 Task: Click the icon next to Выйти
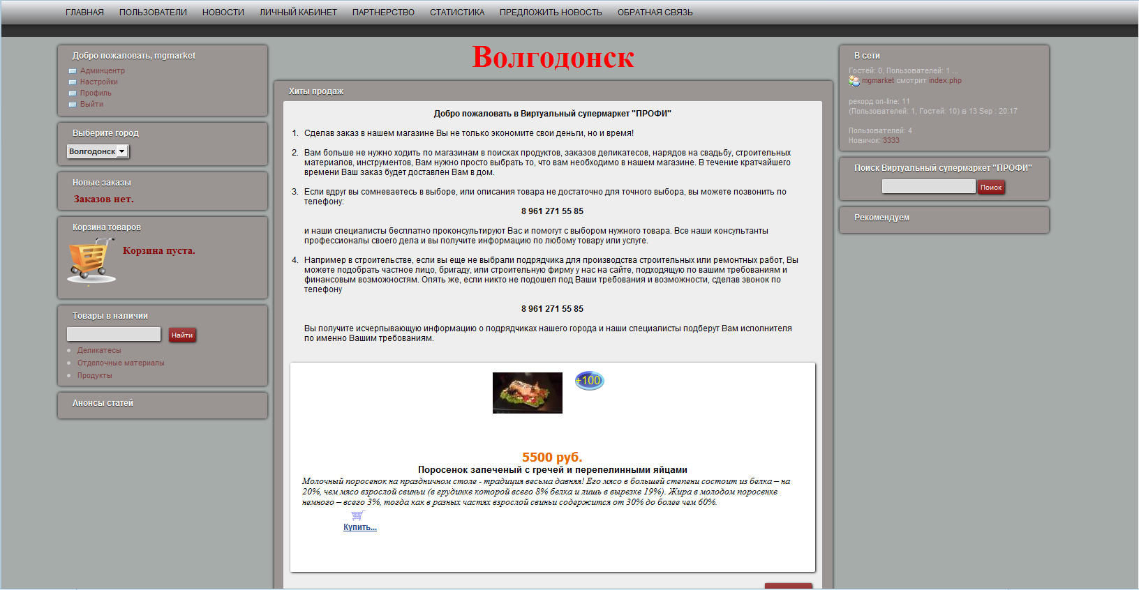[73, 105]
